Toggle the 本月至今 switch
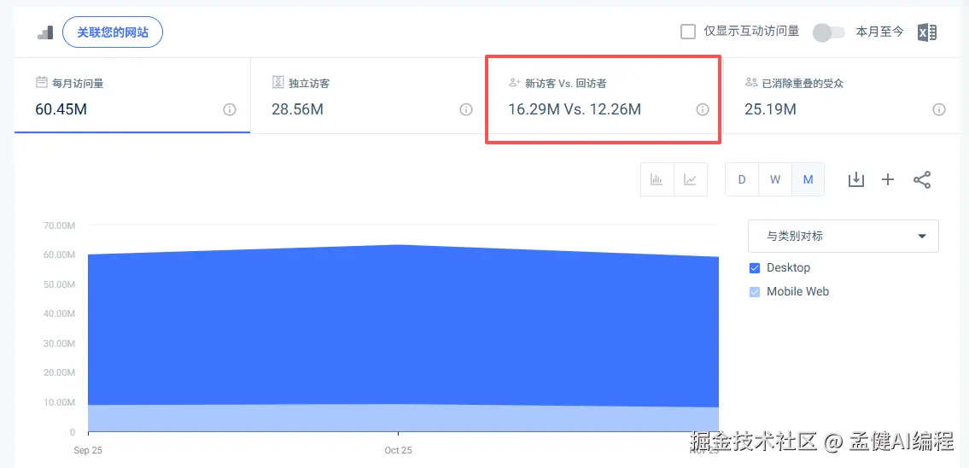Viewport: 969px width, 468px height. pos(829,32)
